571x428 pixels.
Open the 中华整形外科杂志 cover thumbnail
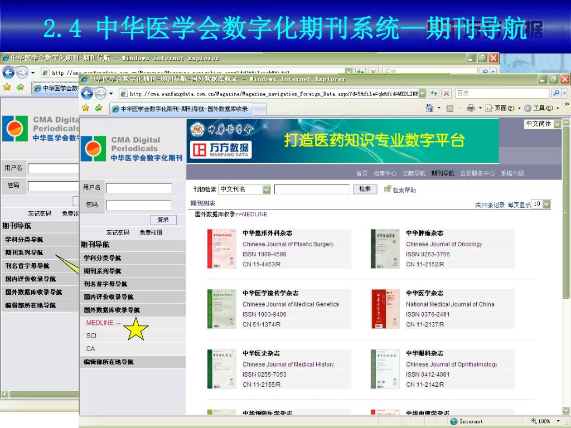pyautogui.click(x=222, y=249)
